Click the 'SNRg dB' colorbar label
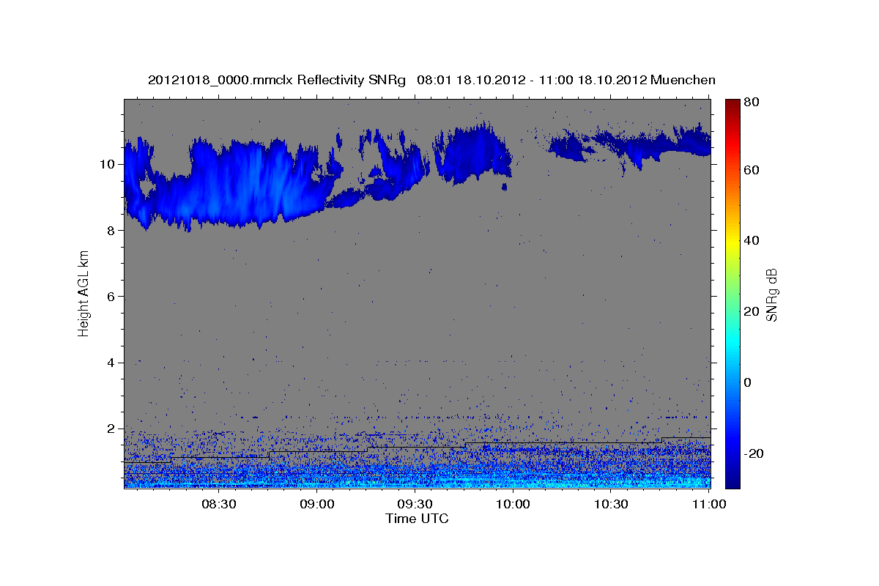This screenshot has width=879, height=586. tap(771, 294)
